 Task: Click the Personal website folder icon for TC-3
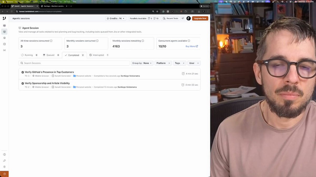pyautogui.click(x=75, y=76)
